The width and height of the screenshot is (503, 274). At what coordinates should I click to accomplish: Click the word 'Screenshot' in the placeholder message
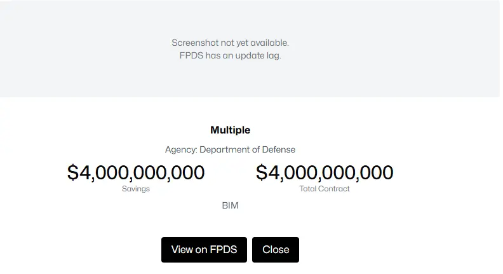point(195,43)
